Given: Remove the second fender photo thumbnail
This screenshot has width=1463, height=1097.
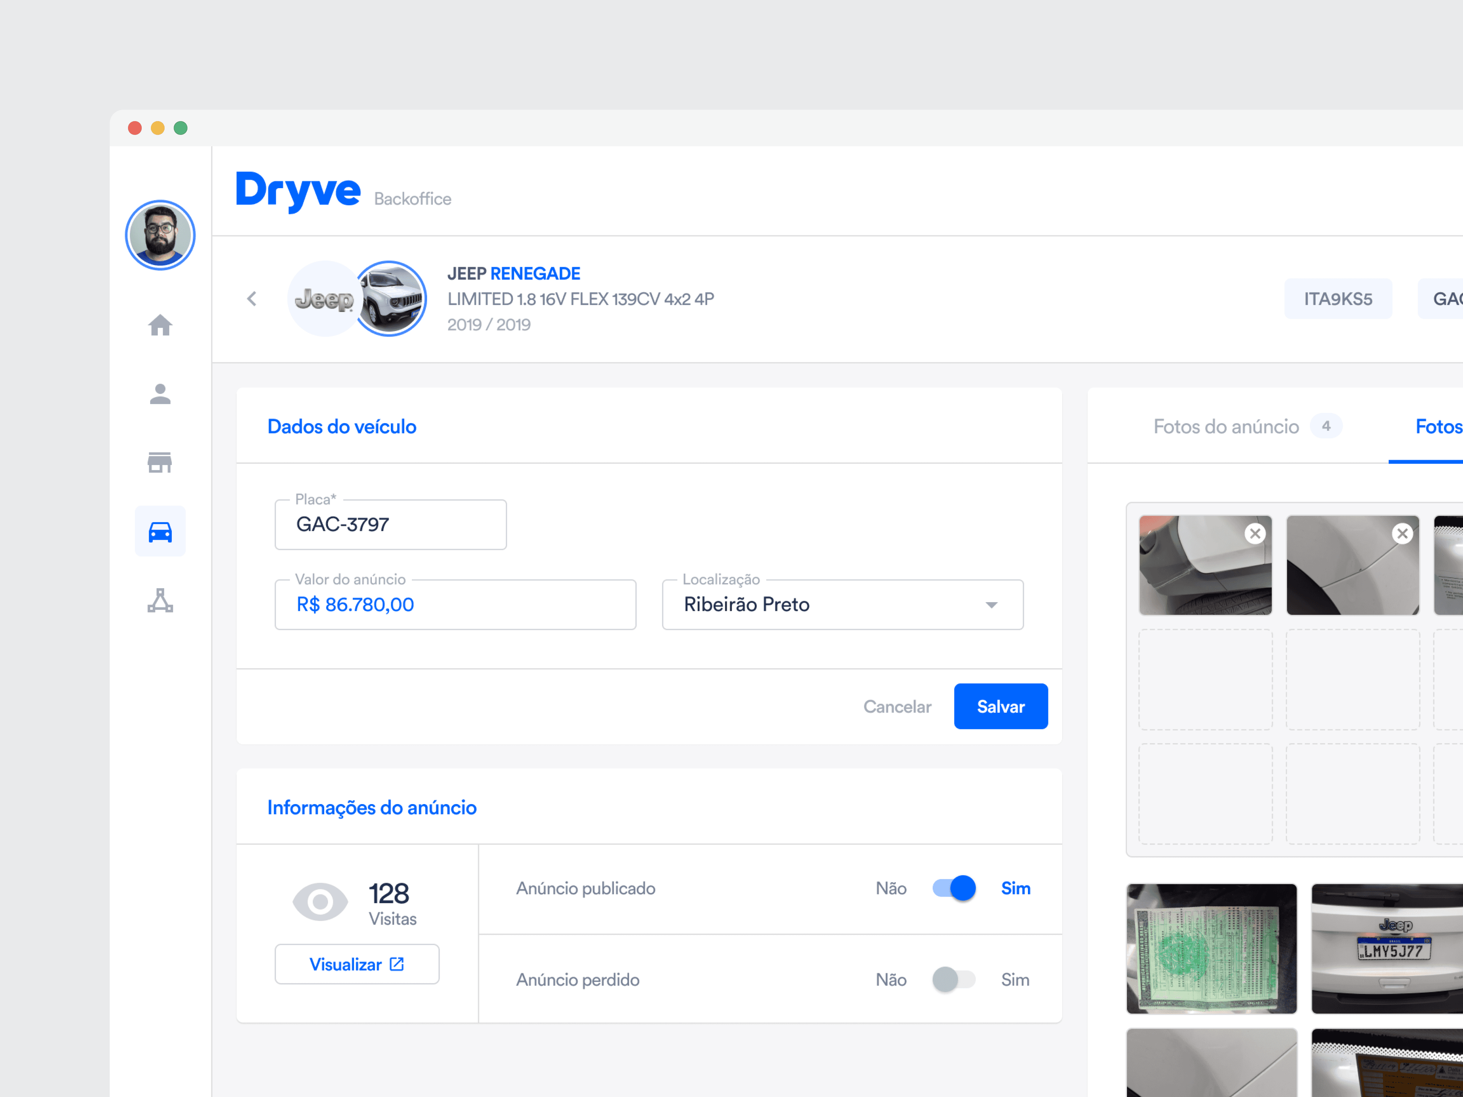Looking at the screenshot, I should point(1402,534).
